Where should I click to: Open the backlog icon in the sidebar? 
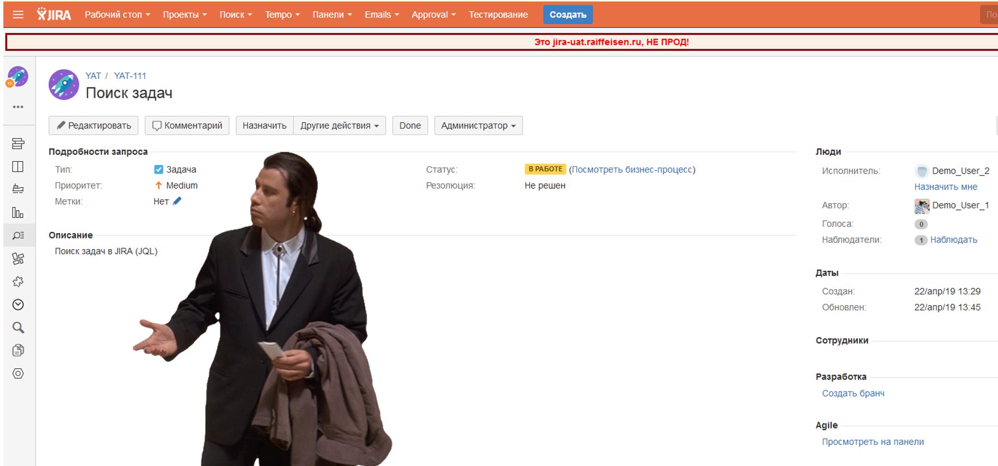18,144
